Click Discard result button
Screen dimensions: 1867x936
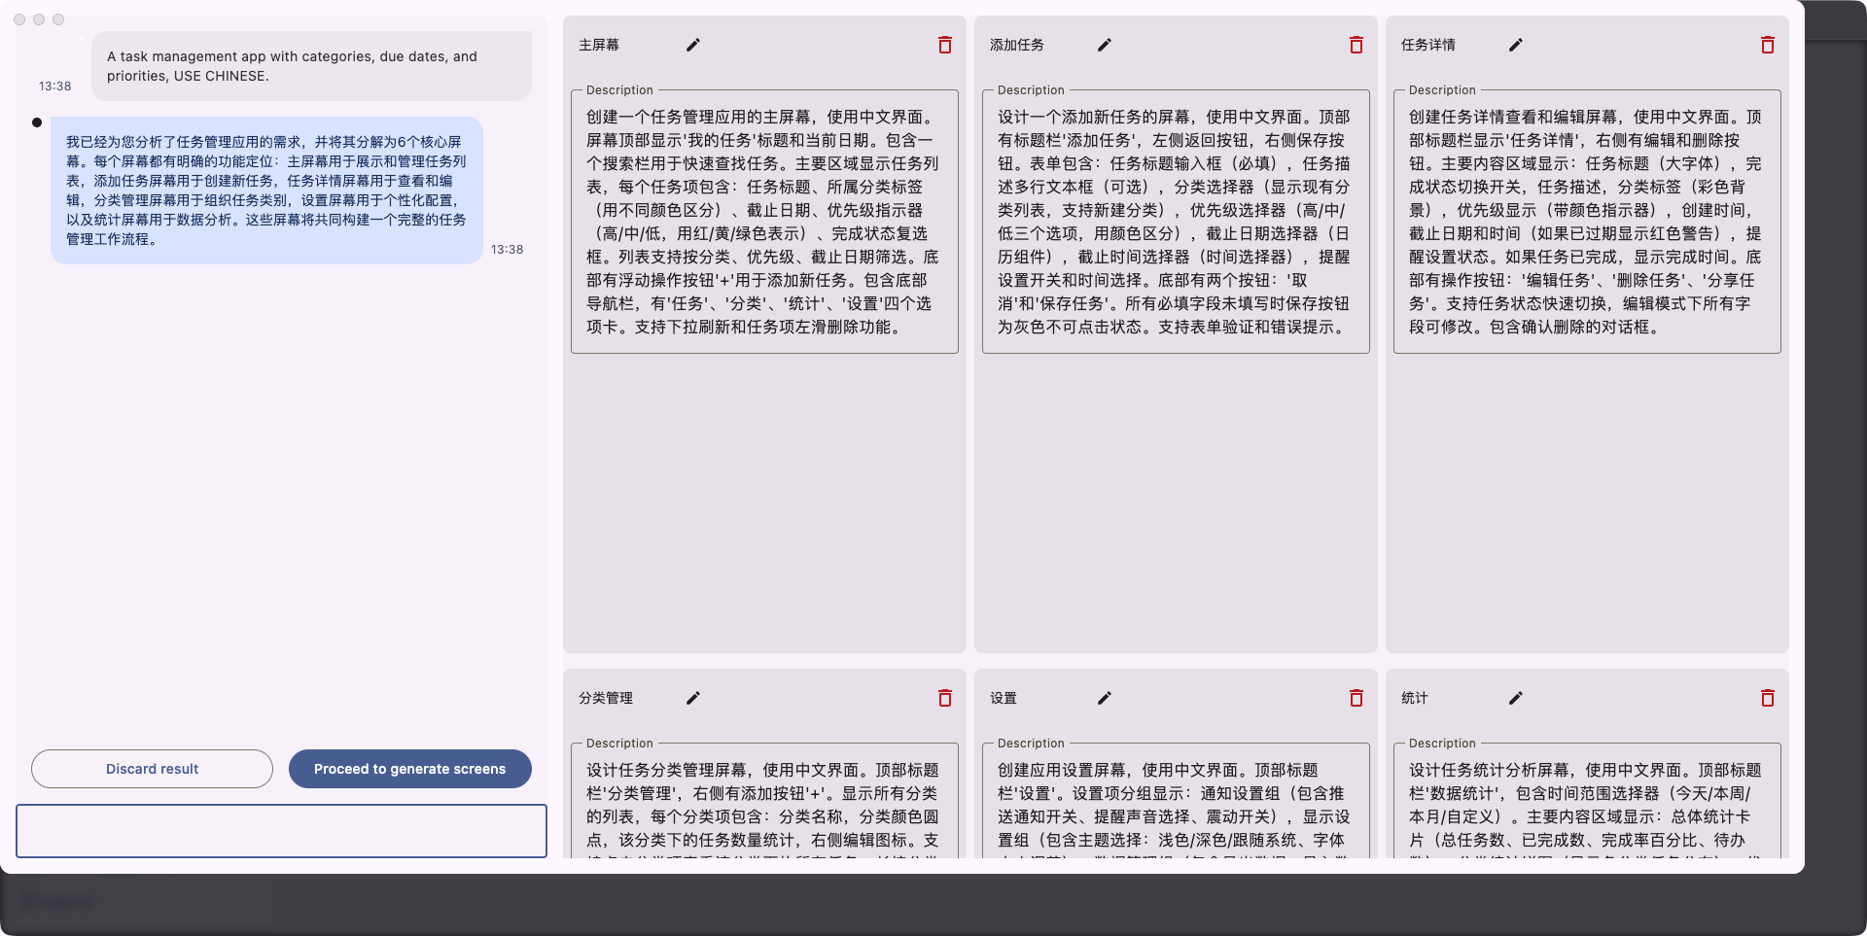[x=152, y=769]
